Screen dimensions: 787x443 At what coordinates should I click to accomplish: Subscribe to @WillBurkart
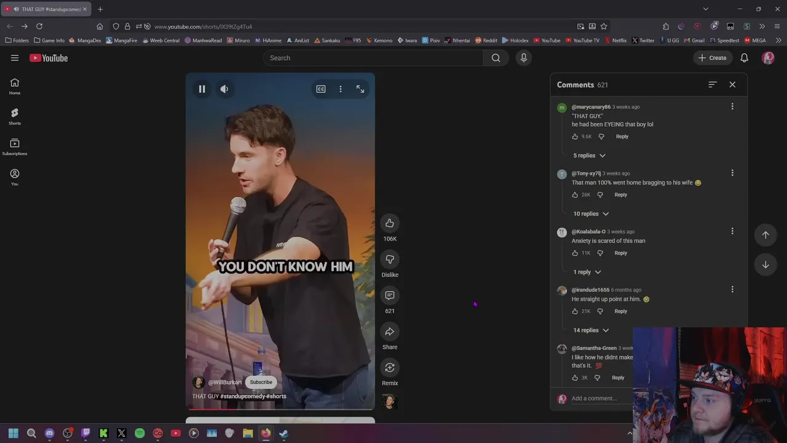tap(261, 382)
